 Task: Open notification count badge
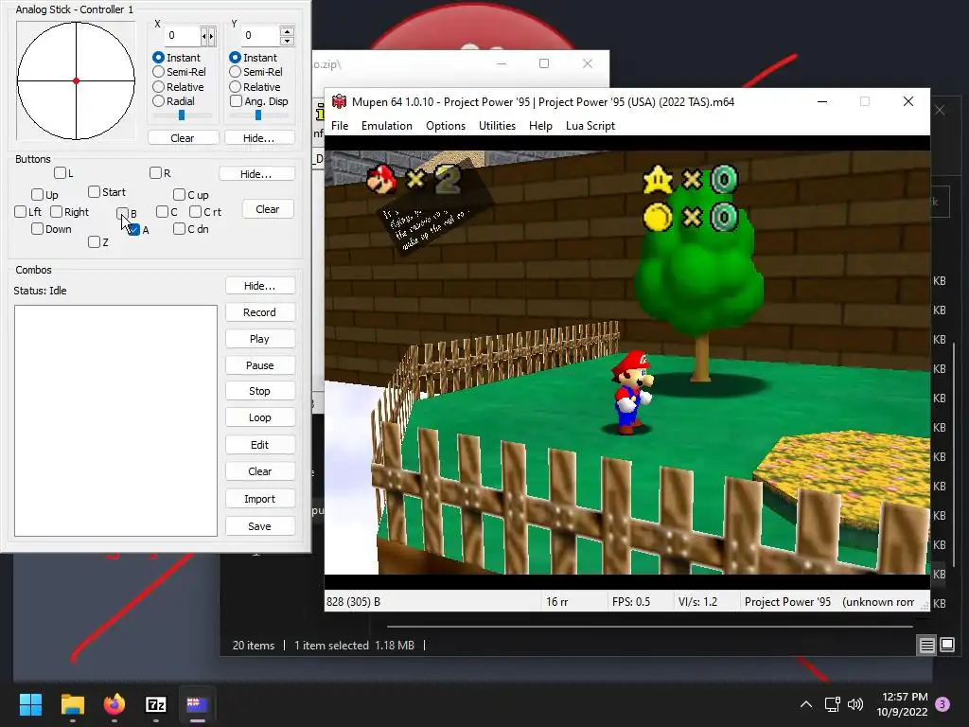(943, 704)
